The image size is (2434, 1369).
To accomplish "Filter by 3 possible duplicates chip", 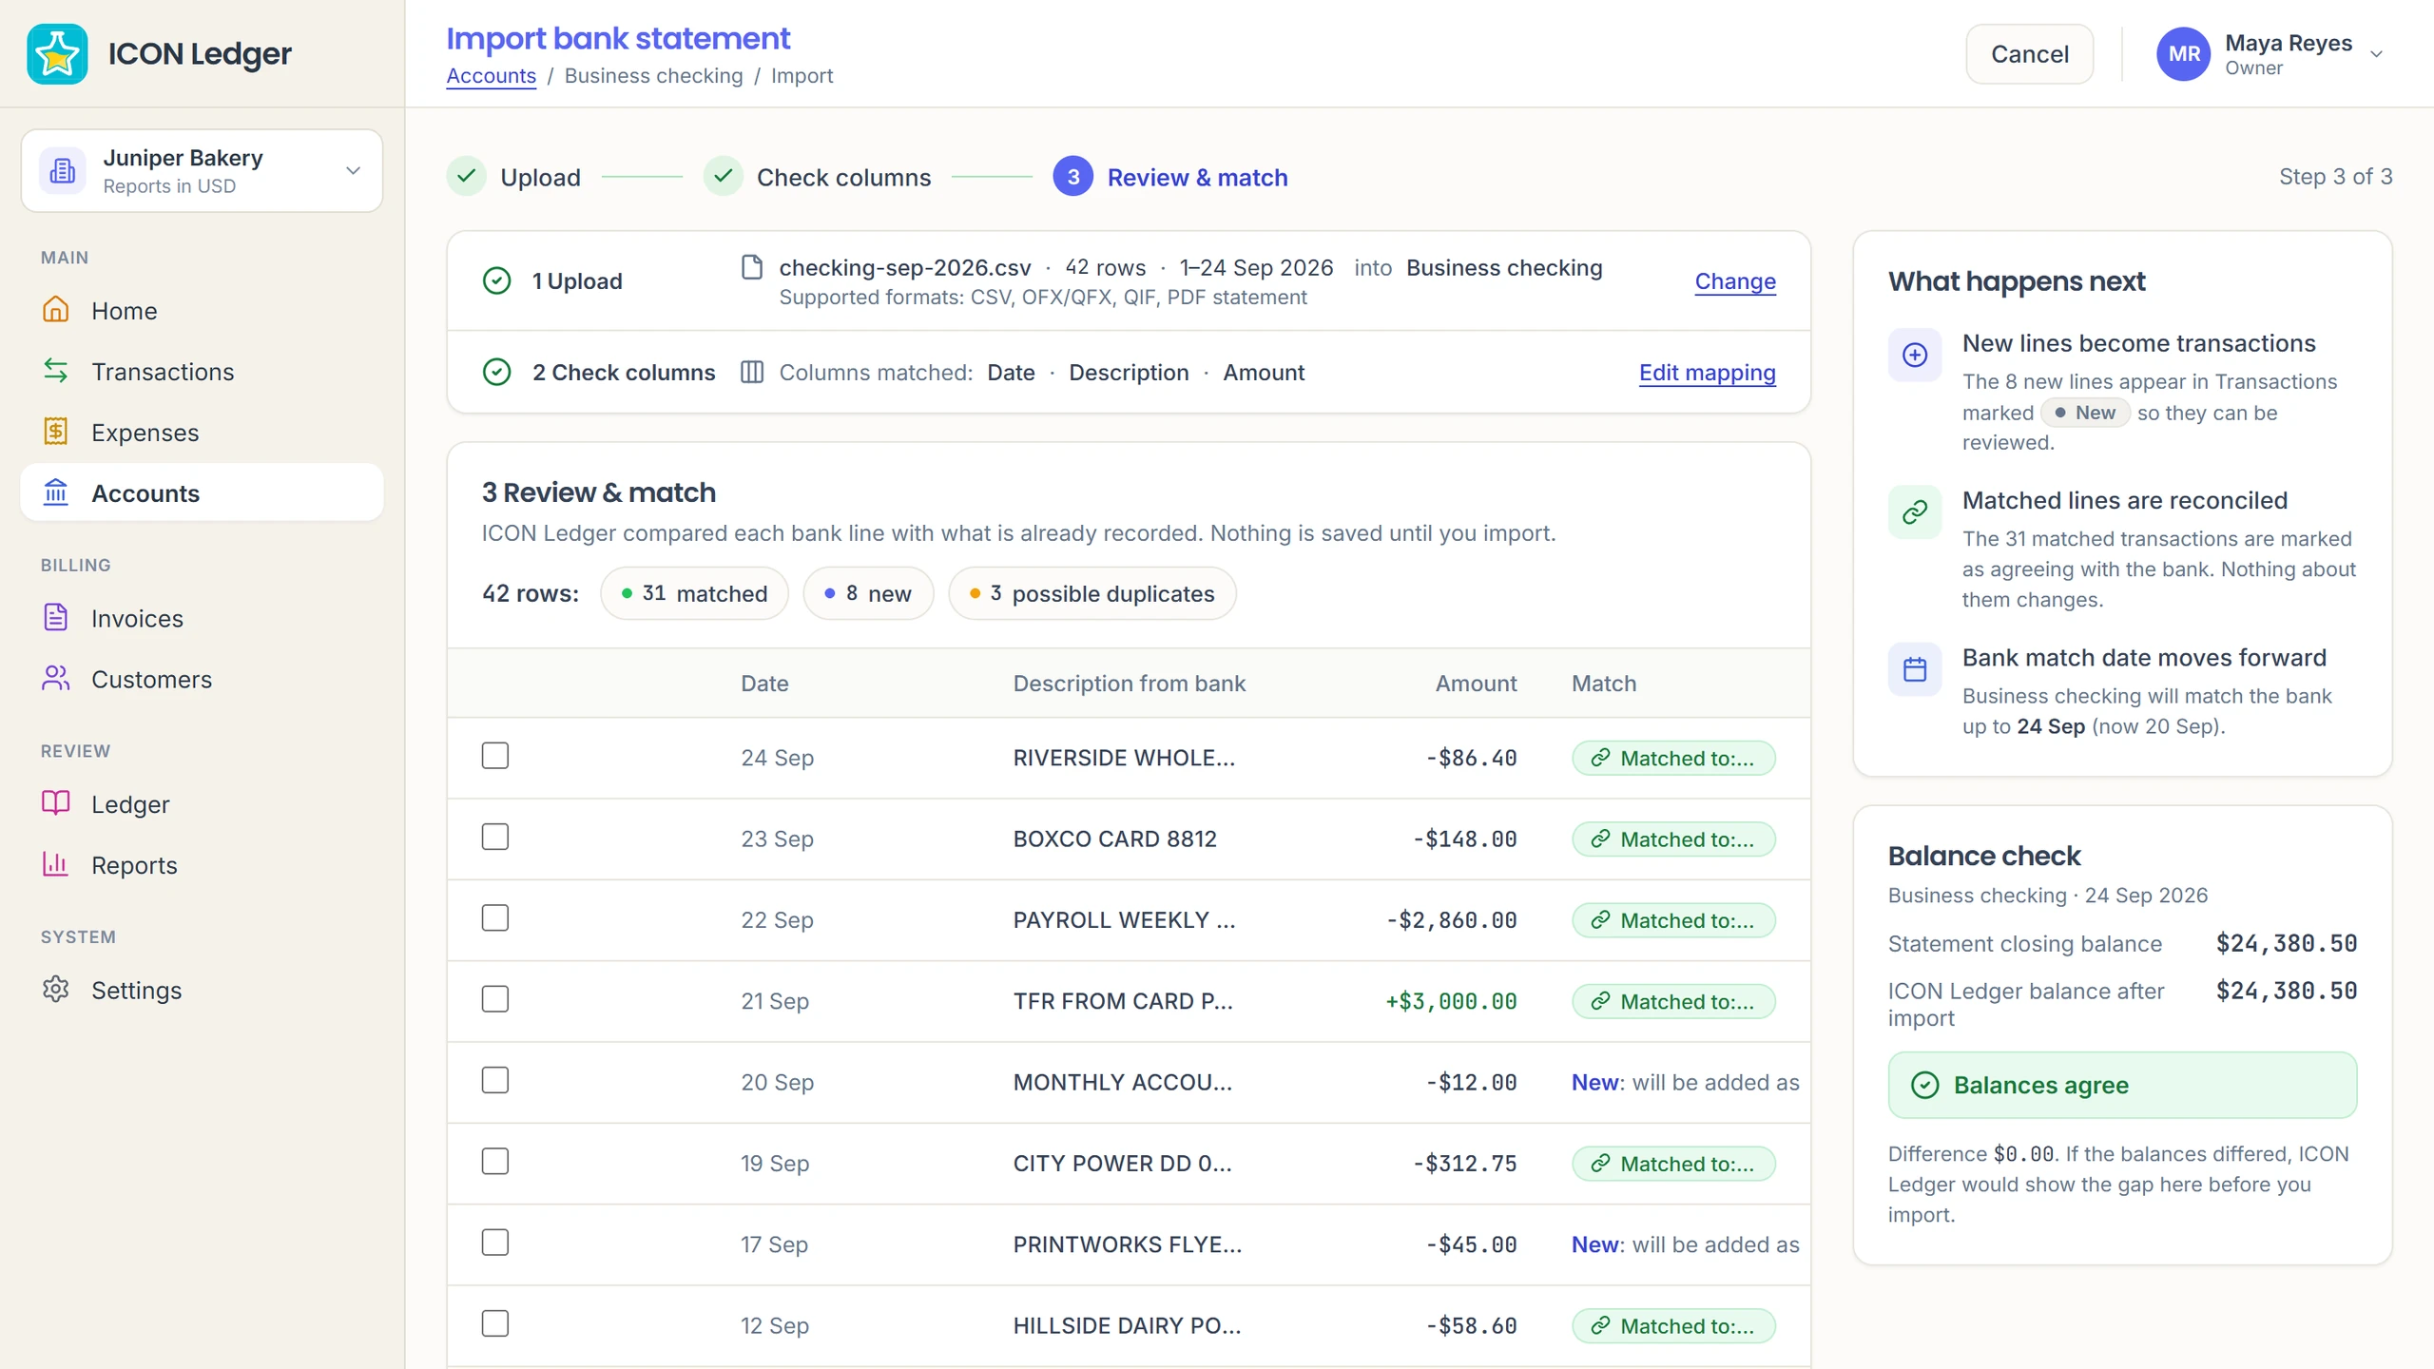I will 1092,593.
